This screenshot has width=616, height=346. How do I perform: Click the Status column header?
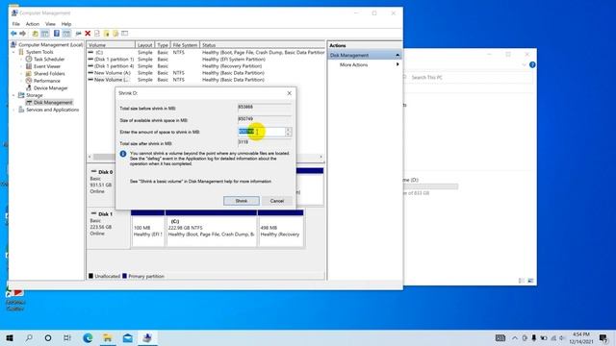coord(263,45)
